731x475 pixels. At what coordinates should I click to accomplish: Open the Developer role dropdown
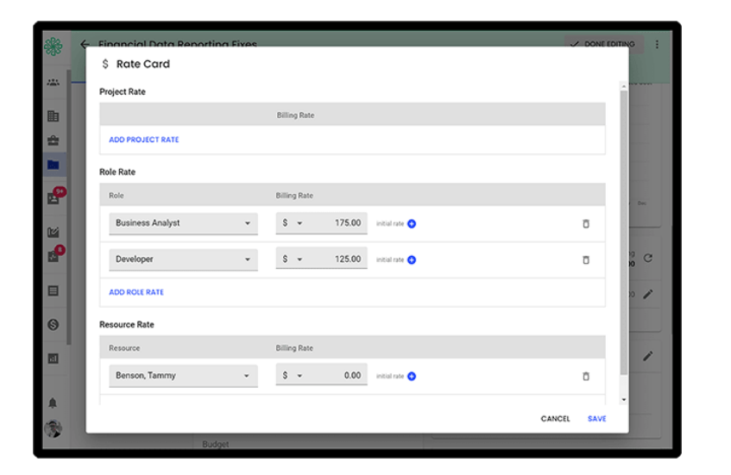(x=183, y=259)
